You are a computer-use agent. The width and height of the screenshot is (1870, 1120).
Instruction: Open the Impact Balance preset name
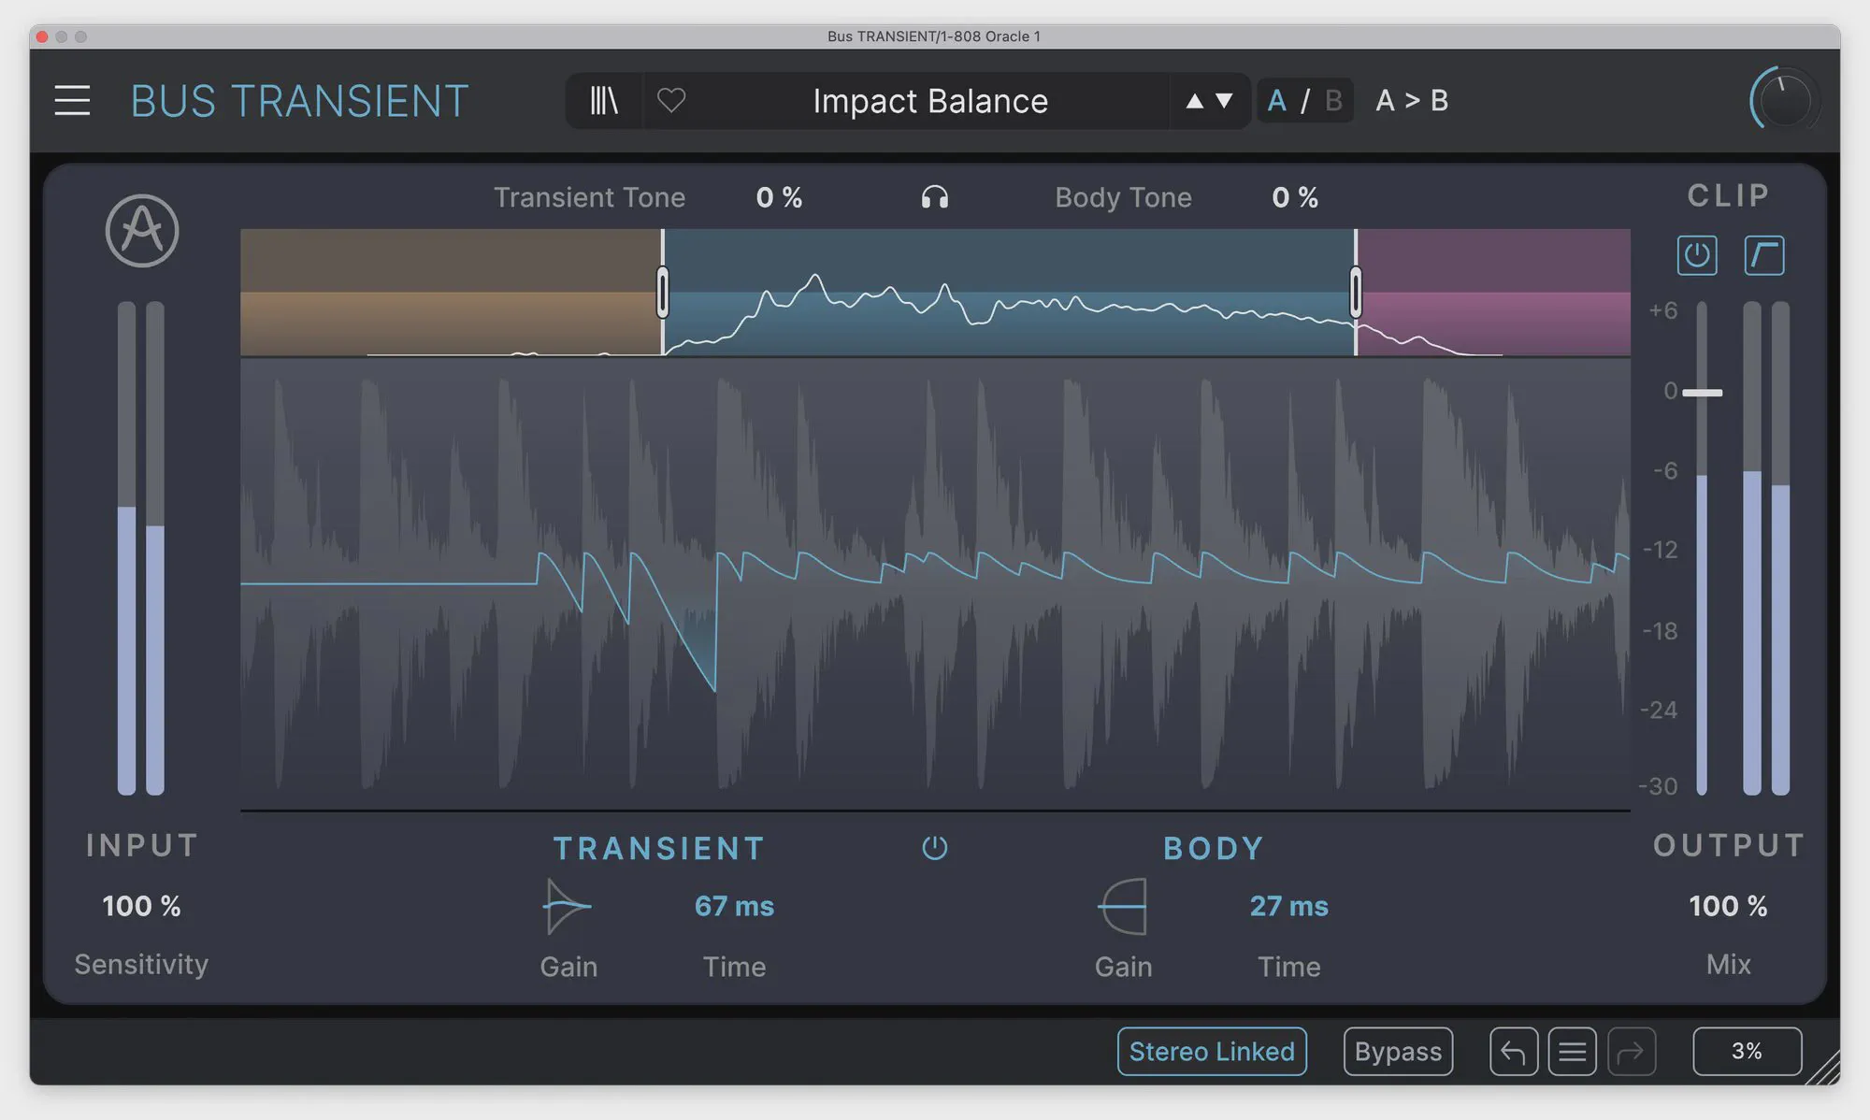(929, 101)
